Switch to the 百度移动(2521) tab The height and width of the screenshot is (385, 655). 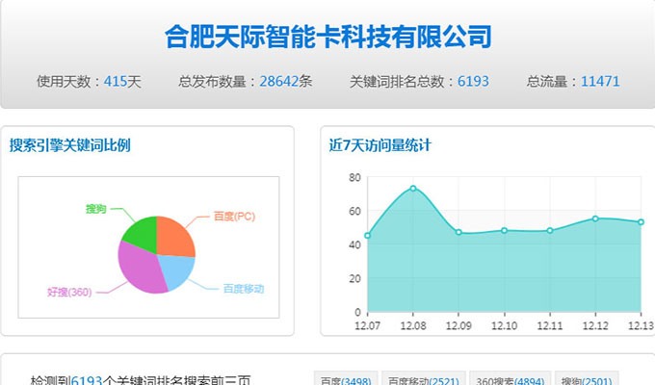pos(424,380)
